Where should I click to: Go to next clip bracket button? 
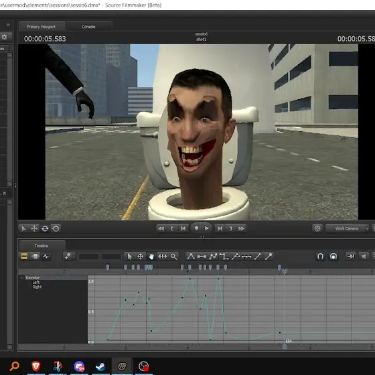[x=230, y=228]
